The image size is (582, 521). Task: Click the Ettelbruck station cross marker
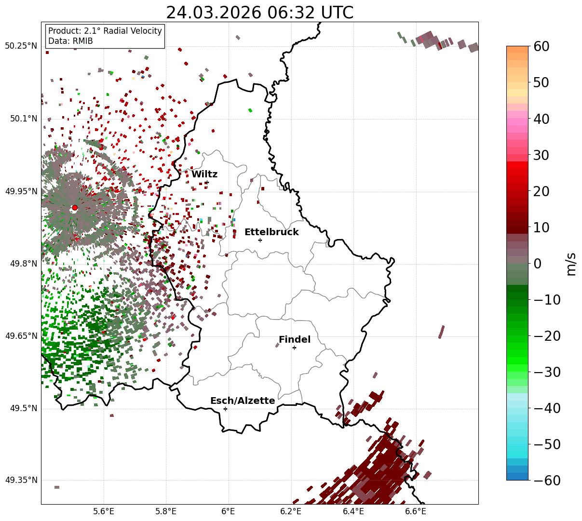click(260, 240)
